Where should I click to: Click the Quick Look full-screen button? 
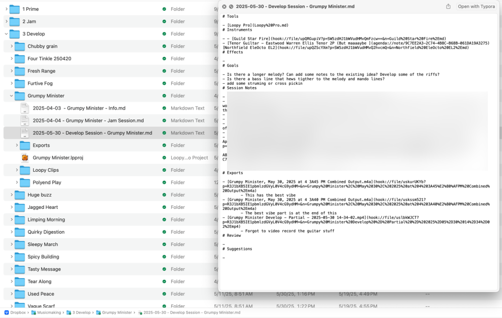click(x=231, y=7)
